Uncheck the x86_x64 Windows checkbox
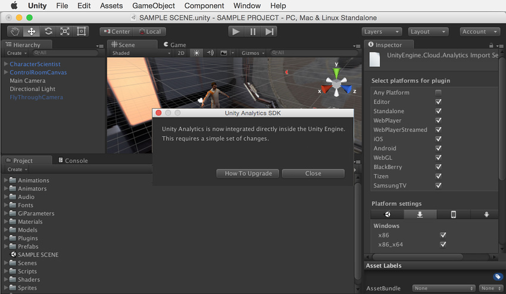The height and width of the screenshot is (294, 506). [442, 244]
